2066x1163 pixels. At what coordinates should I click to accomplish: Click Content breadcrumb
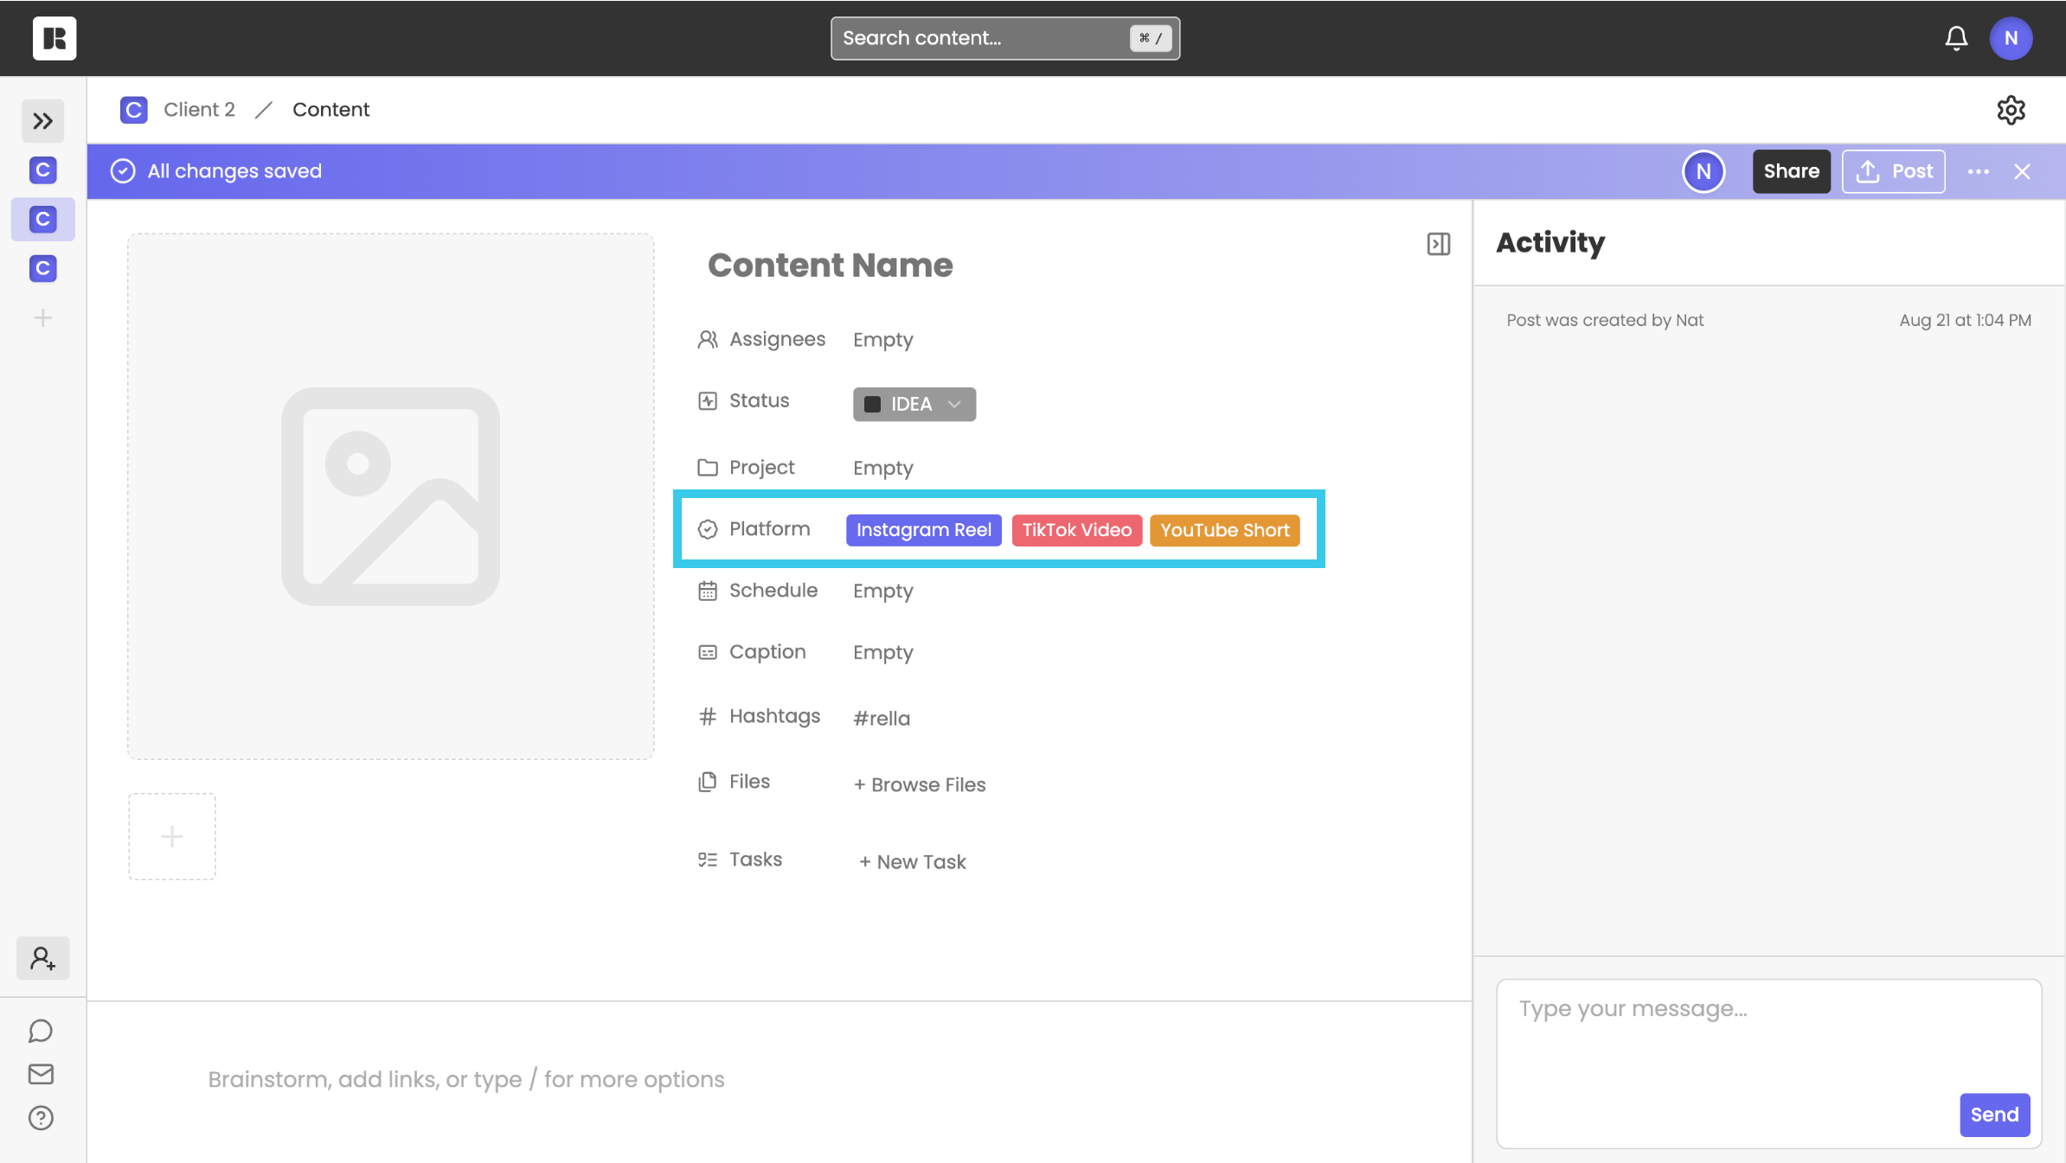tap(330, 110)
